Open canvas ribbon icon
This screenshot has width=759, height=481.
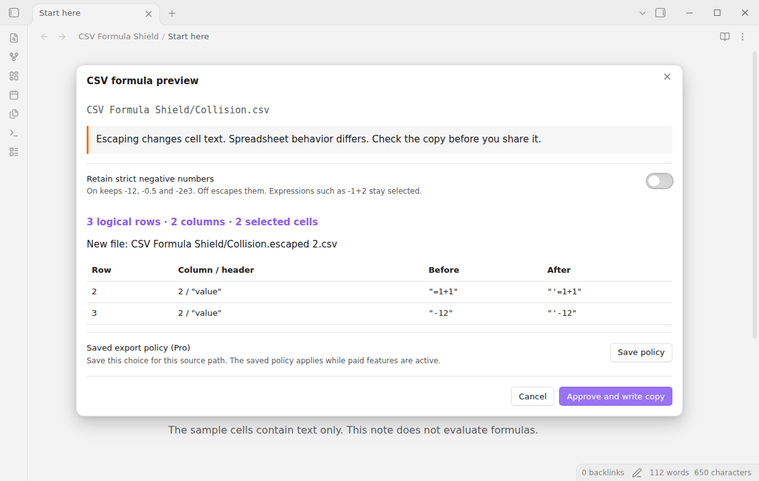click(14, 76)
